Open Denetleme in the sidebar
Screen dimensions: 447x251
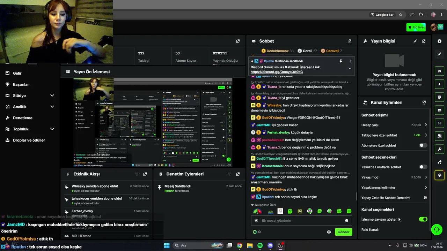22,118
